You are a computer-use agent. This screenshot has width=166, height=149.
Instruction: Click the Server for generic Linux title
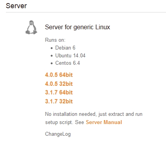(x=77, y=27)
